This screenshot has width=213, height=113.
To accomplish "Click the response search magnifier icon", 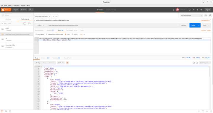I will [x=197, y=63].
